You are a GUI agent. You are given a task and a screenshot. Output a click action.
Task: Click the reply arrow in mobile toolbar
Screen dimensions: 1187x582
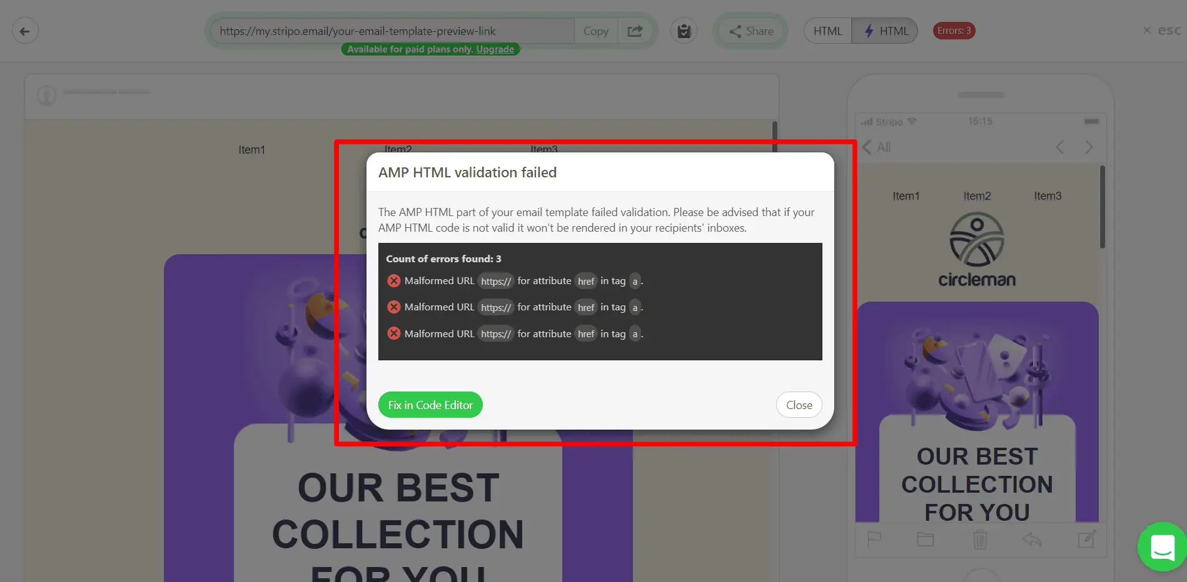pos(1033,539)
